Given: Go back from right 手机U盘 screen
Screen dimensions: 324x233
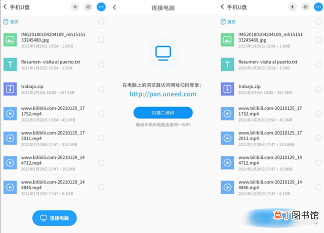Looking at the screenshot, I should (x=222, y=7).
